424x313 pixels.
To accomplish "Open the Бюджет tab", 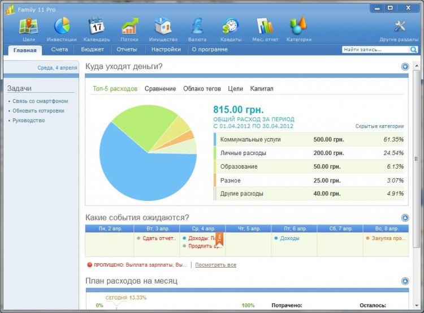I will (93, 50).
